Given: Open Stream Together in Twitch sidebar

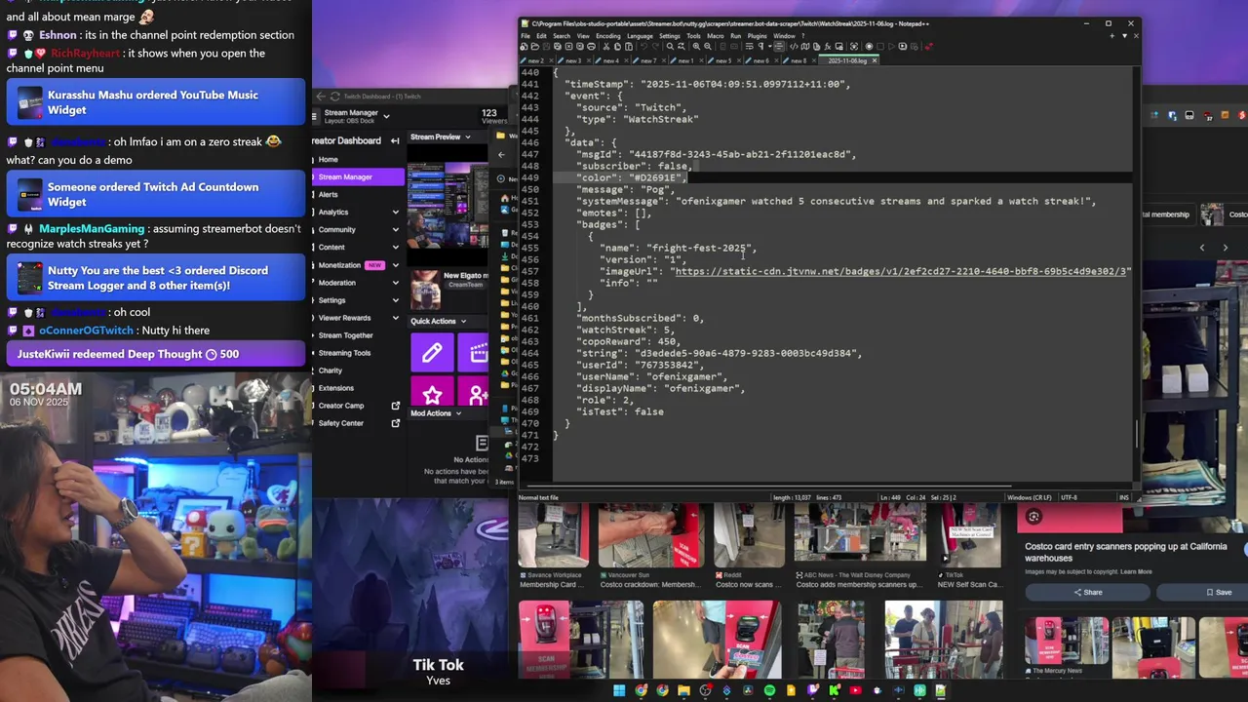Looking at the screenshot, I should (345, 335).
